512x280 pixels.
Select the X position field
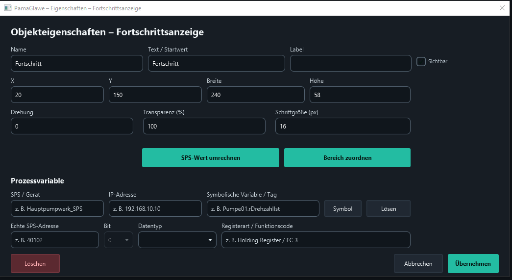(57, 95)
